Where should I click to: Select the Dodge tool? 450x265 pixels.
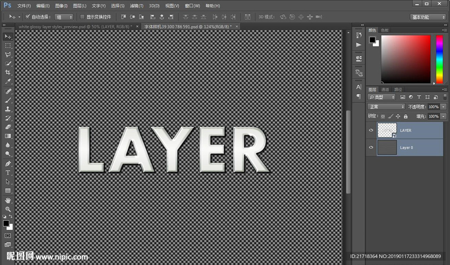(x=8, y=154)
